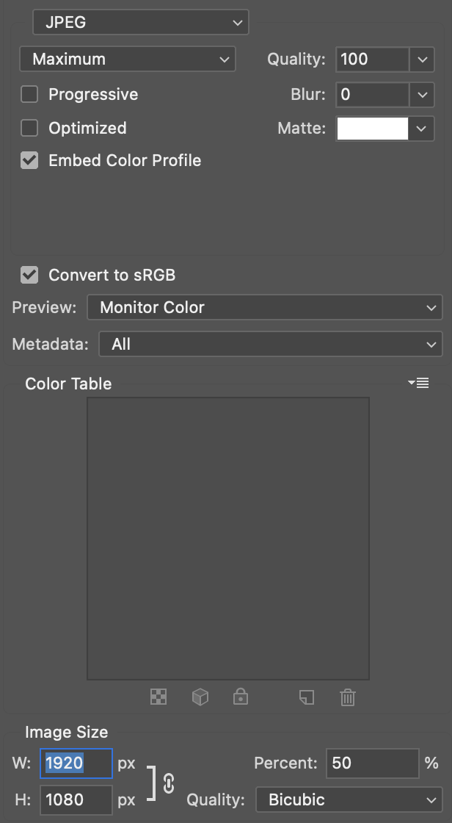Viewport: 452px width, 823px height.
Task: Click the transparency mapping icon below color table
Action: (x=158, y=697)
